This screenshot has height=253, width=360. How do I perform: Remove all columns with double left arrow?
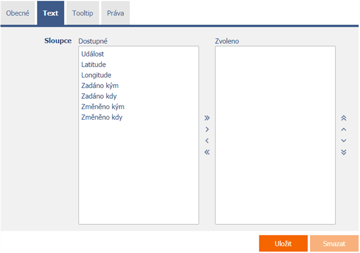tap(207, 152)
